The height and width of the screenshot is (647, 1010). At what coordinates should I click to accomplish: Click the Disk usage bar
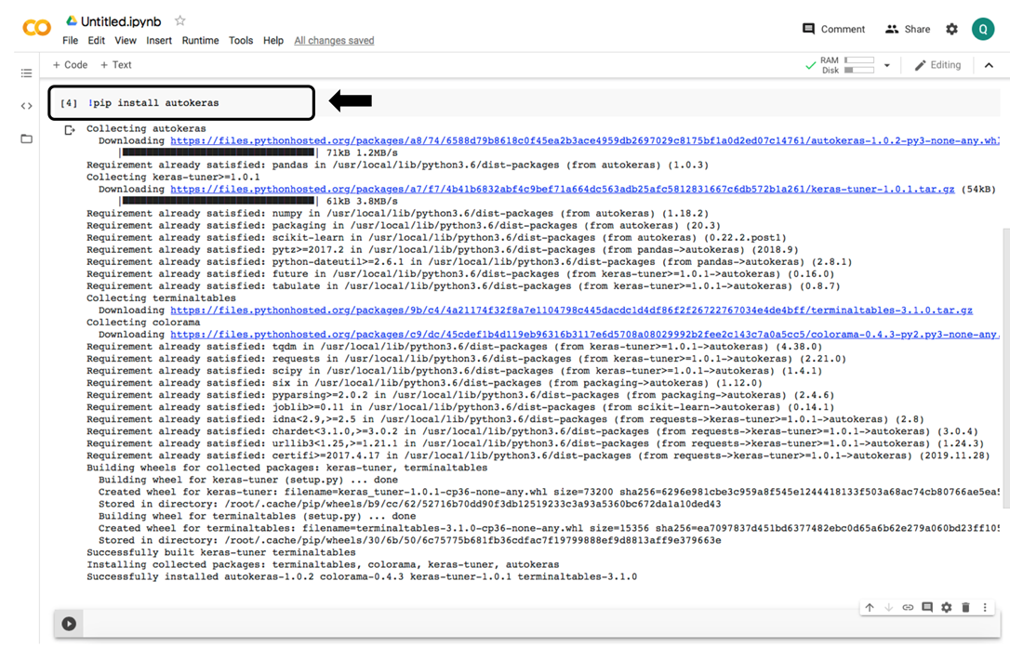860,69
